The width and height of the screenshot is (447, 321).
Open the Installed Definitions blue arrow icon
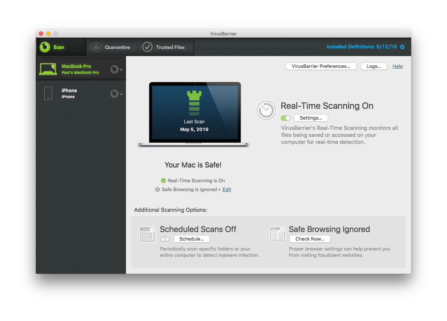(x=402, y=47)
